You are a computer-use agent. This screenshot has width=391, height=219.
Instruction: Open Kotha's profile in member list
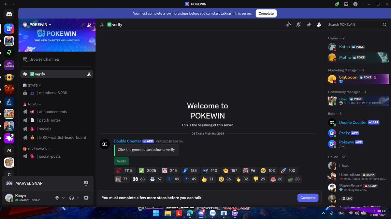[x=358, y=47]
